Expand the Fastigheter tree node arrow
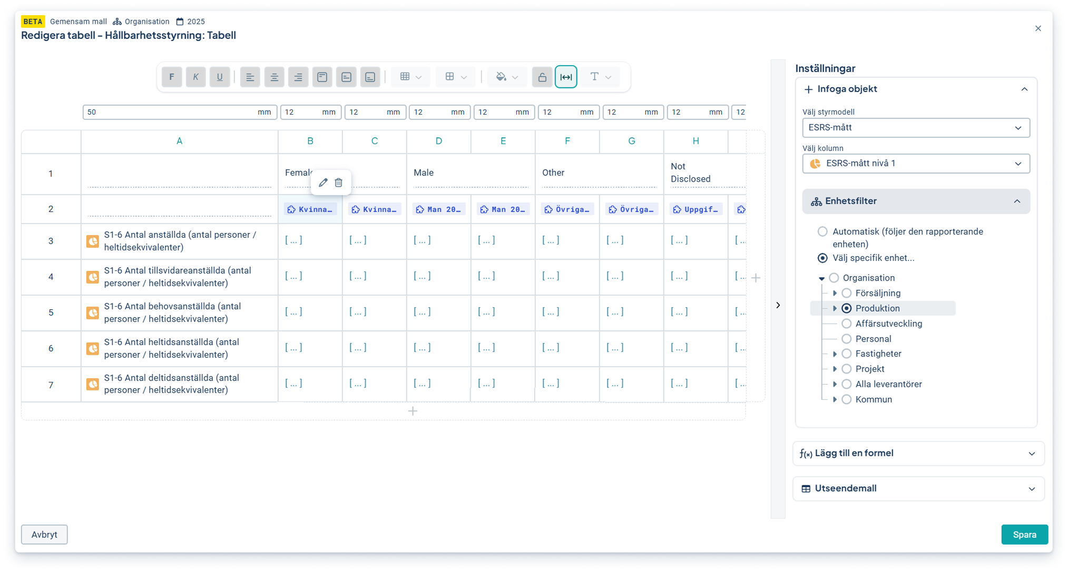 click(835, 354)
